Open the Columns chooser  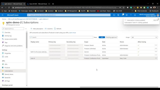tap(49, 29)
